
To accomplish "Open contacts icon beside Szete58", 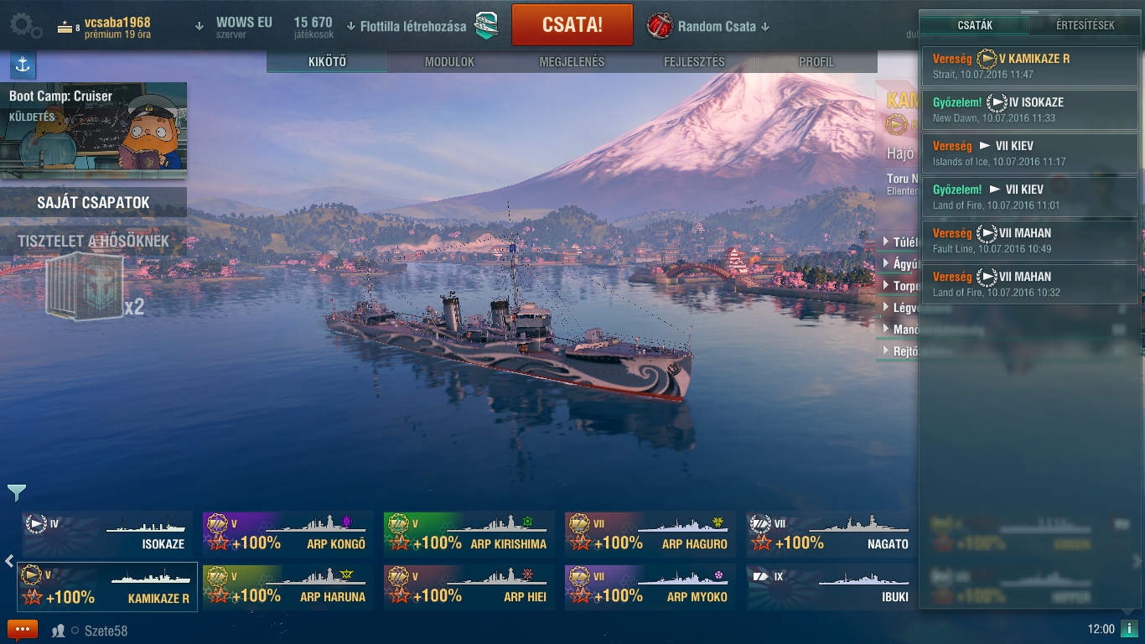I will pos(59,631).
